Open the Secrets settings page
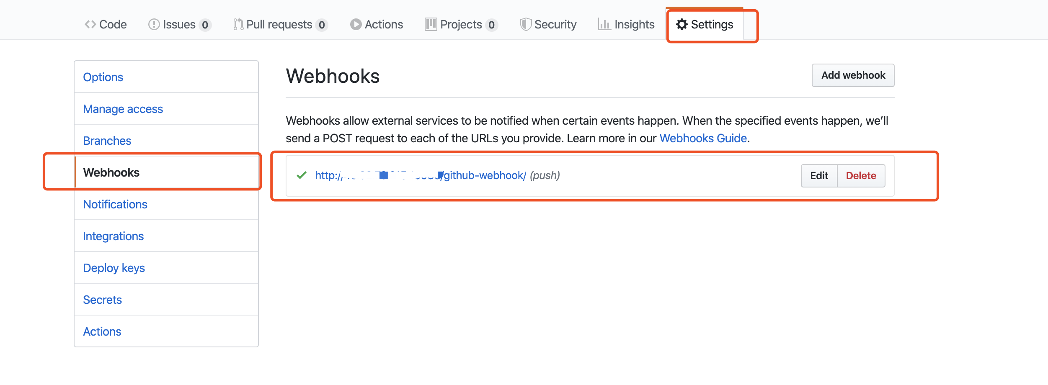1048x385 pixels. click(102, 300)
